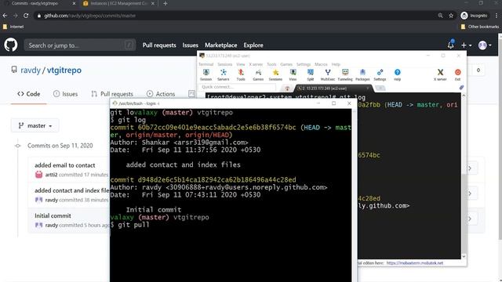502x282 pixels.
Task: Bookmark page with the star icon
Action: click(451, 16)
